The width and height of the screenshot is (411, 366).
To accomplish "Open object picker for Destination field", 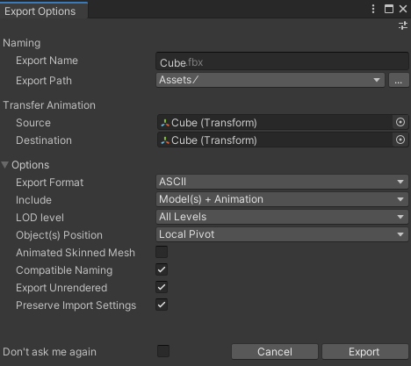I will pos(400,140).
